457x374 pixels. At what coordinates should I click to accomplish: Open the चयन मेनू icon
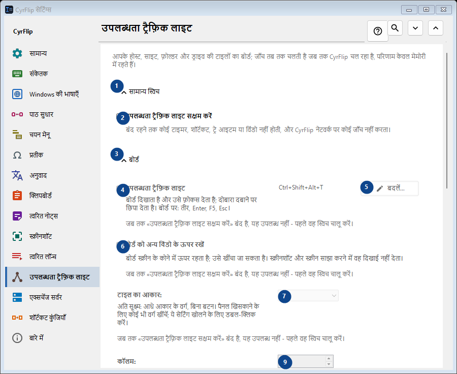pyautogui.click(x=17, y=135)
